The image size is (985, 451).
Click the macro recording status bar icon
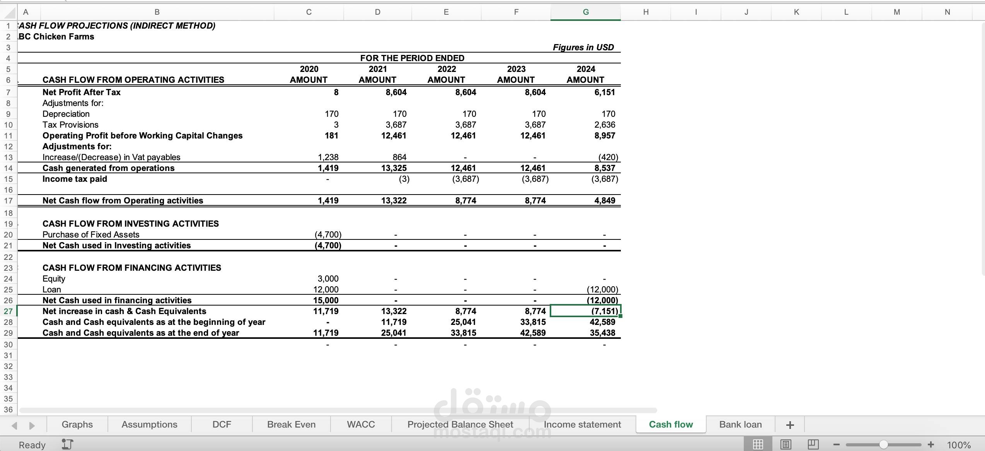[67, 444]
